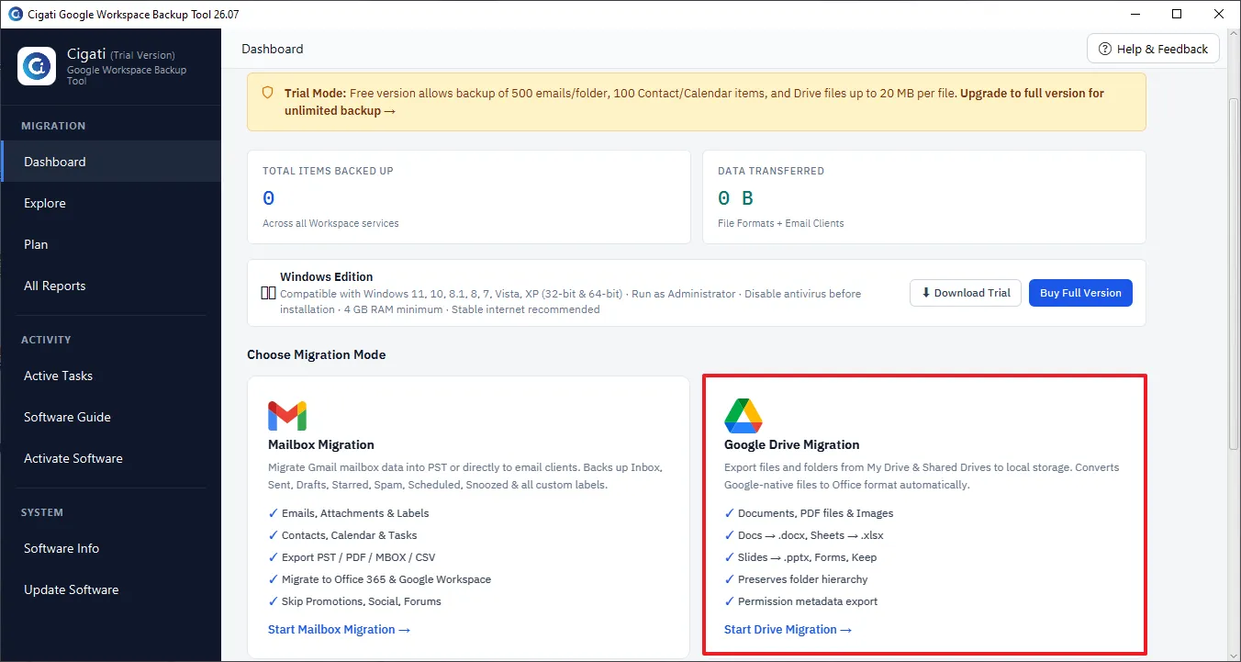Click "Skip Promotions, Social, Forums" line
Screen dimensions: 1241x662
click(362, 601)
